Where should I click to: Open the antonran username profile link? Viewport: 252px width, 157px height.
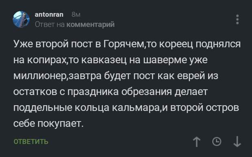click(x=49, y=15)
